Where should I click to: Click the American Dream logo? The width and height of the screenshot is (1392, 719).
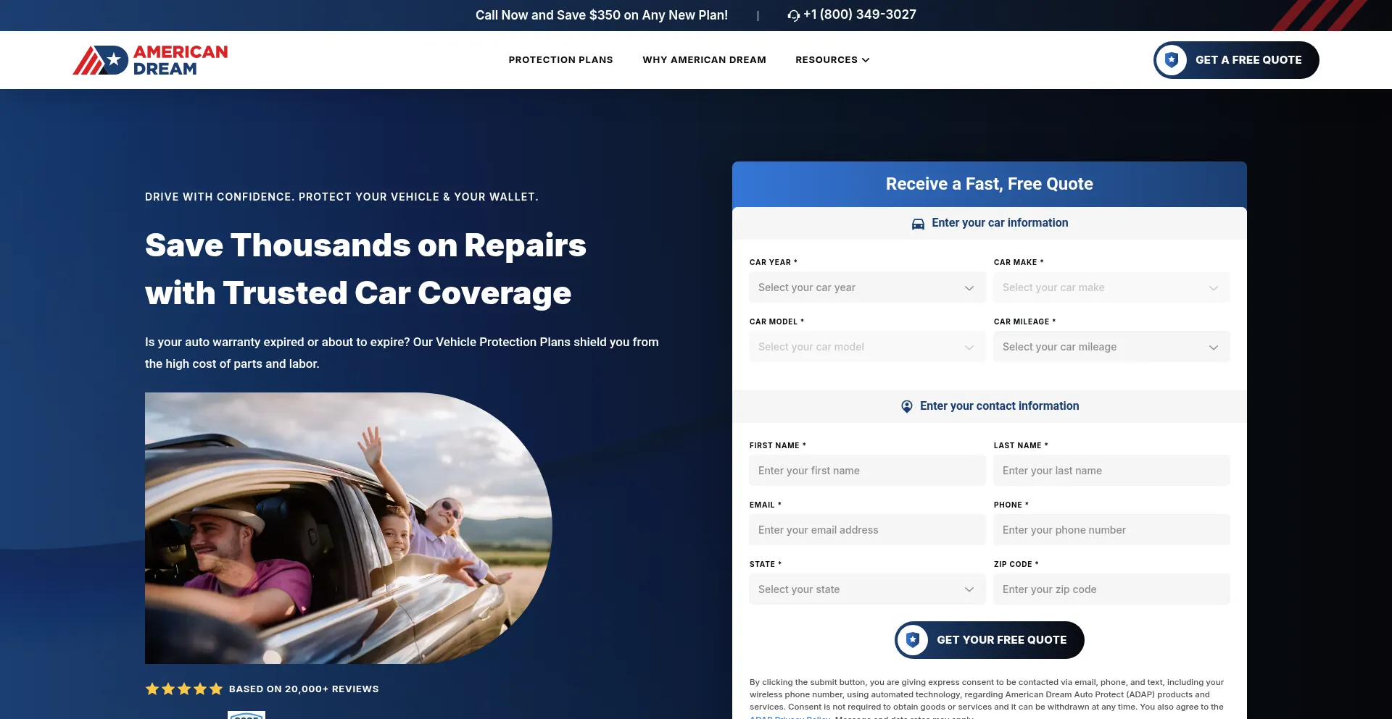pos(150,60)
